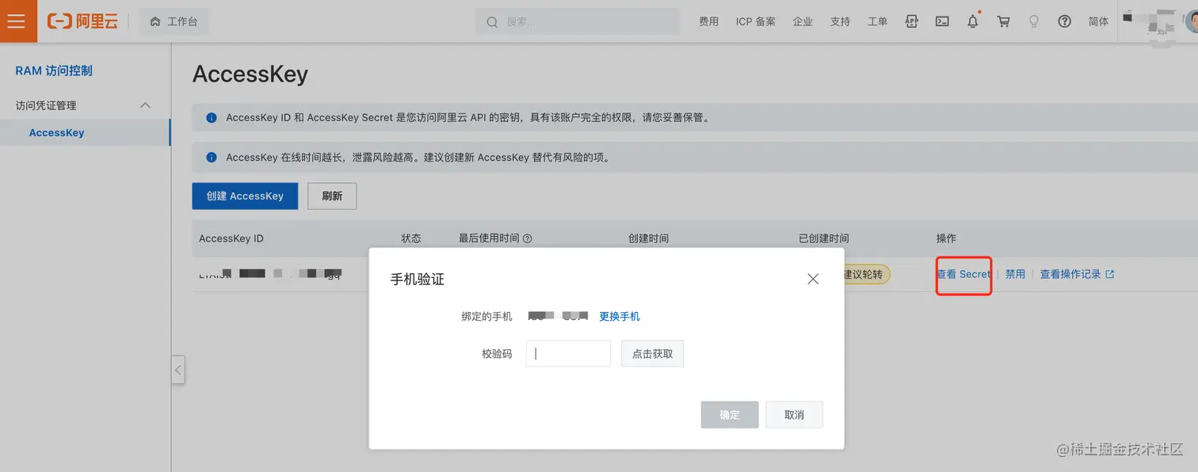This screenshot has width=1198, height=472.
Task: Click the 状态 column header
Action: 411,238
